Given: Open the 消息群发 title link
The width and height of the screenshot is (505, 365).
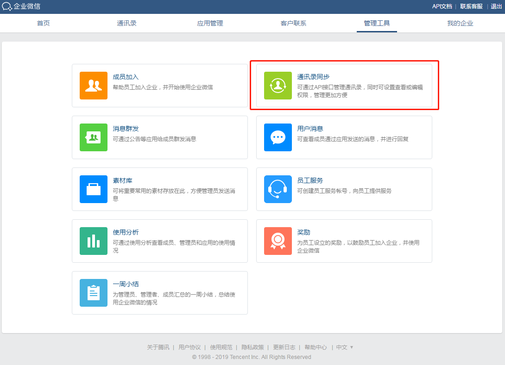Looking at the screenshot, I should point(126,129).
